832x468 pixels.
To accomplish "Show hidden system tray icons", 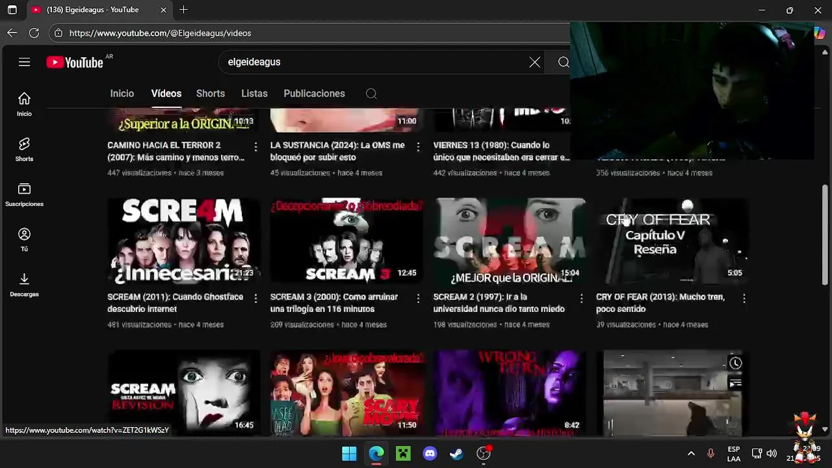I will point(691,453).
